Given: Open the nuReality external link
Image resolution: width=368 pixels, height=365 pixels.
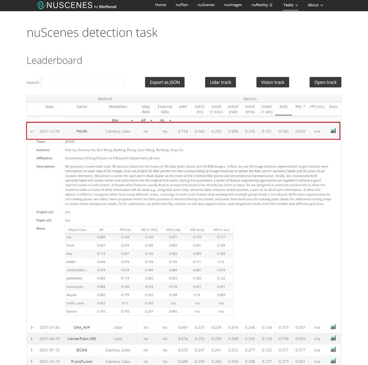Looking at the screenshot, I should pos(262,5).
